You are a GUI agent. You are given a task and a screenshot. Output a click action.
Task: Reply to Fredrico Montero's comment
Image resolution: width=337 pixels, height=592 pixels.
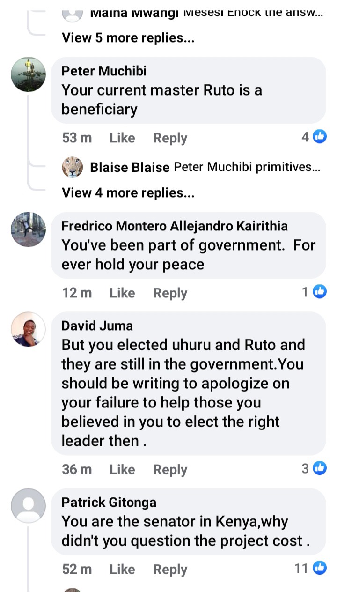coord(170,293)
